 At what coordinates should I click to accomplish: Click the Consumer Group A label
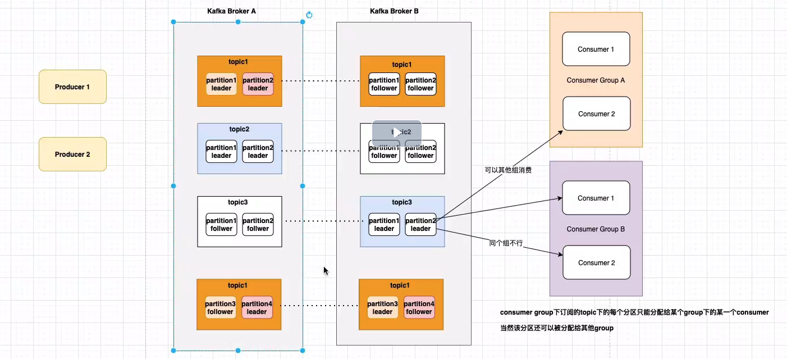click(596, 80)
